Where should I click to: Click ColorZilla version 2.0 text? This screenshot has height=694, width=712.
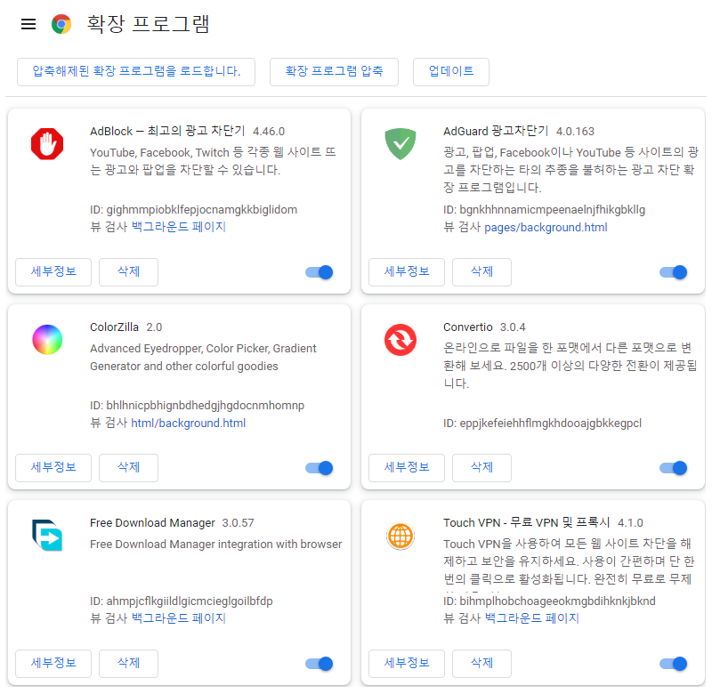[154, 327]
